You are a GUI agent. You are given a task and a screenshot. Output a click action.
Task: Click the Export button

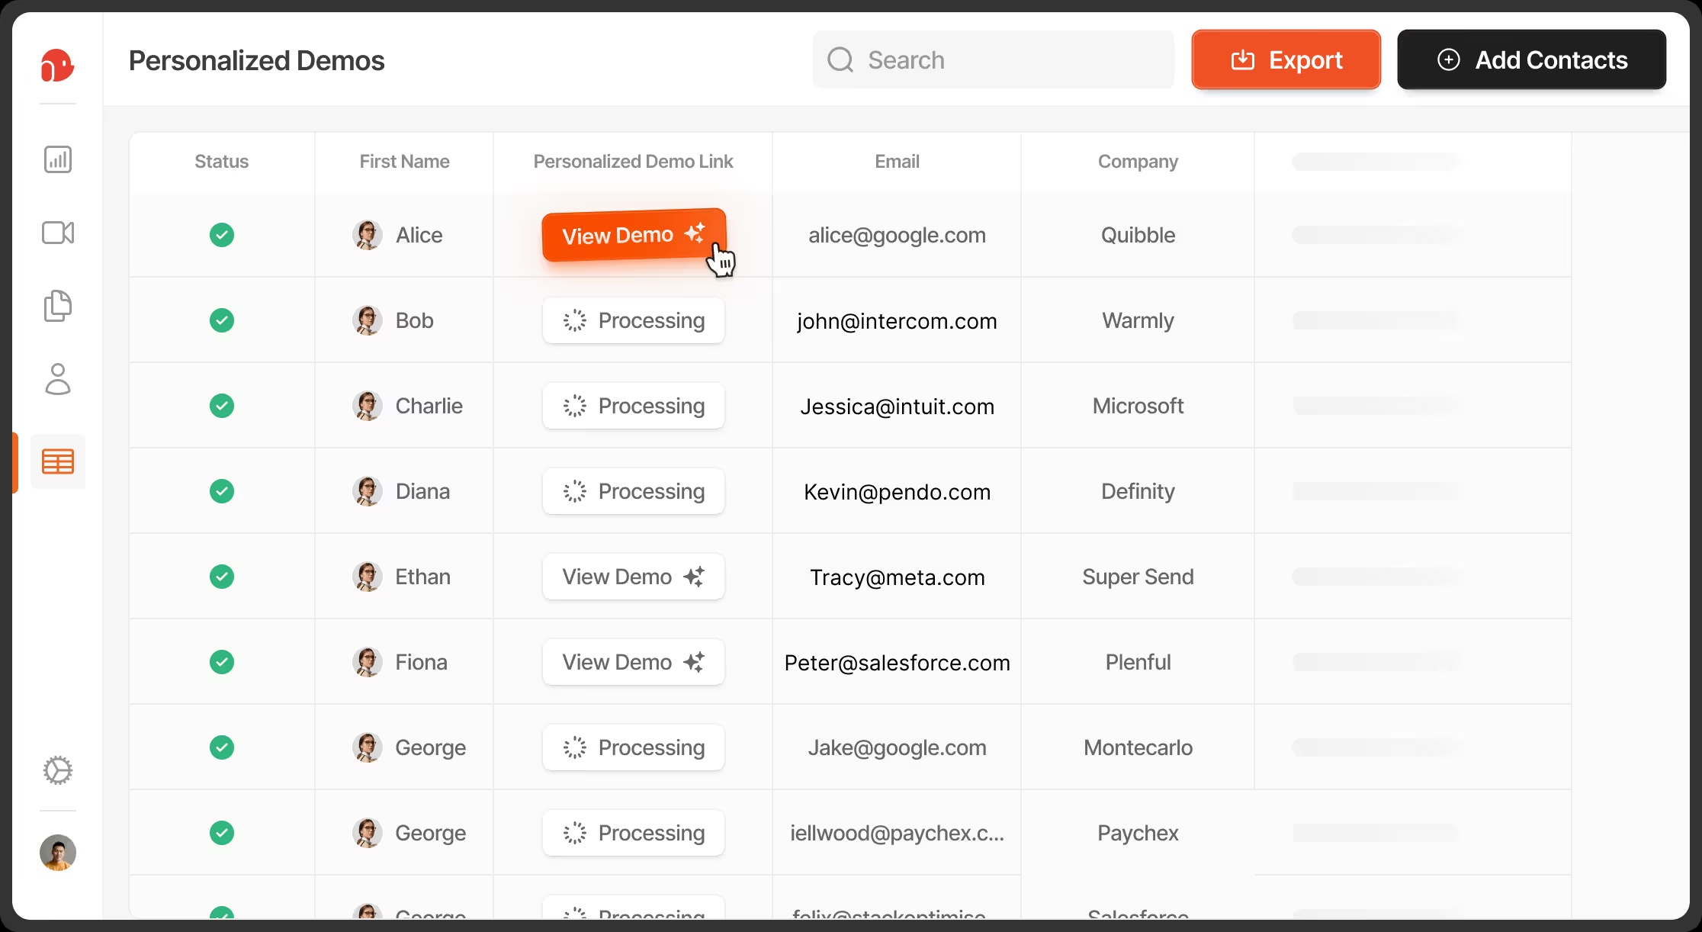coord(1286,59)
